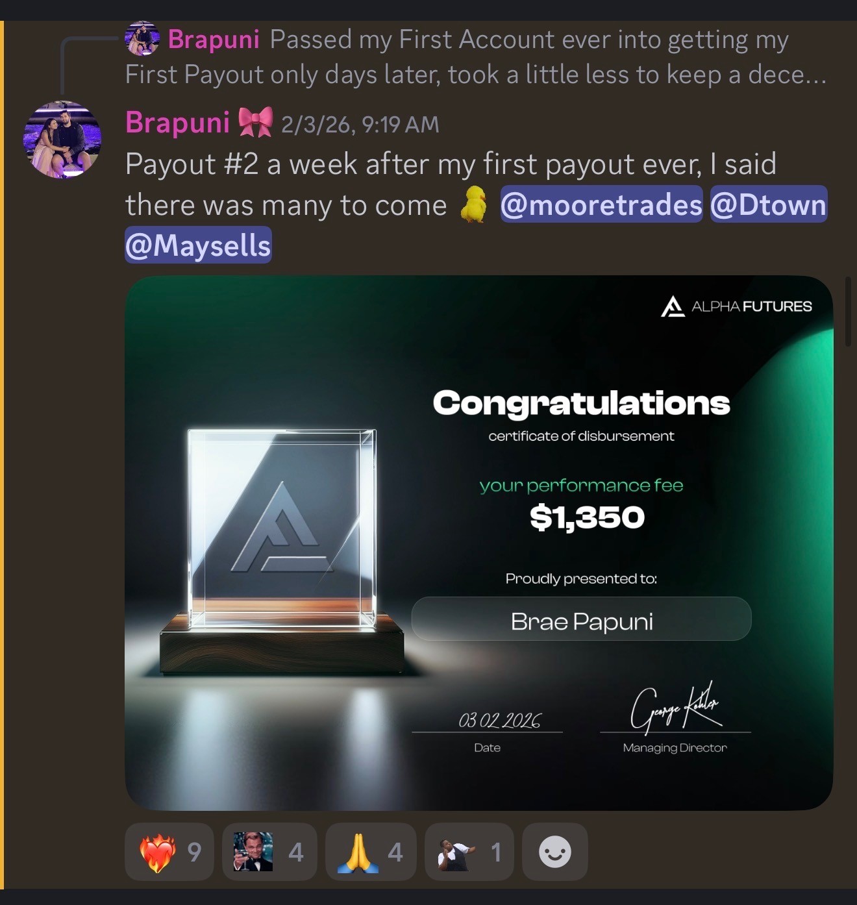
Task: Open the @mooretrades mention
Action: 601,205
